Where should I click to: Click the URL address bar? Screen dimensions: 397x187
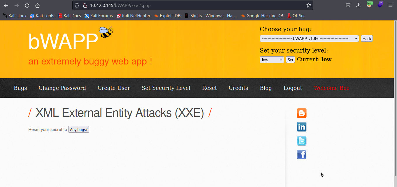click(192, 5)
